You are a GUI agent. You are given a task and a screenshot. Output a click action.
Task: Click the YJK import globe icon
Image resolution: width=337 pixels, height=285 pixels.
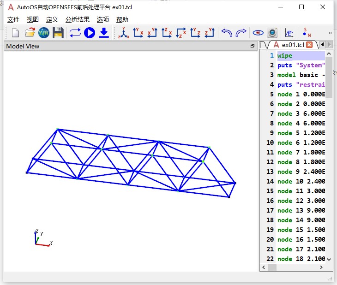(44, 33)
